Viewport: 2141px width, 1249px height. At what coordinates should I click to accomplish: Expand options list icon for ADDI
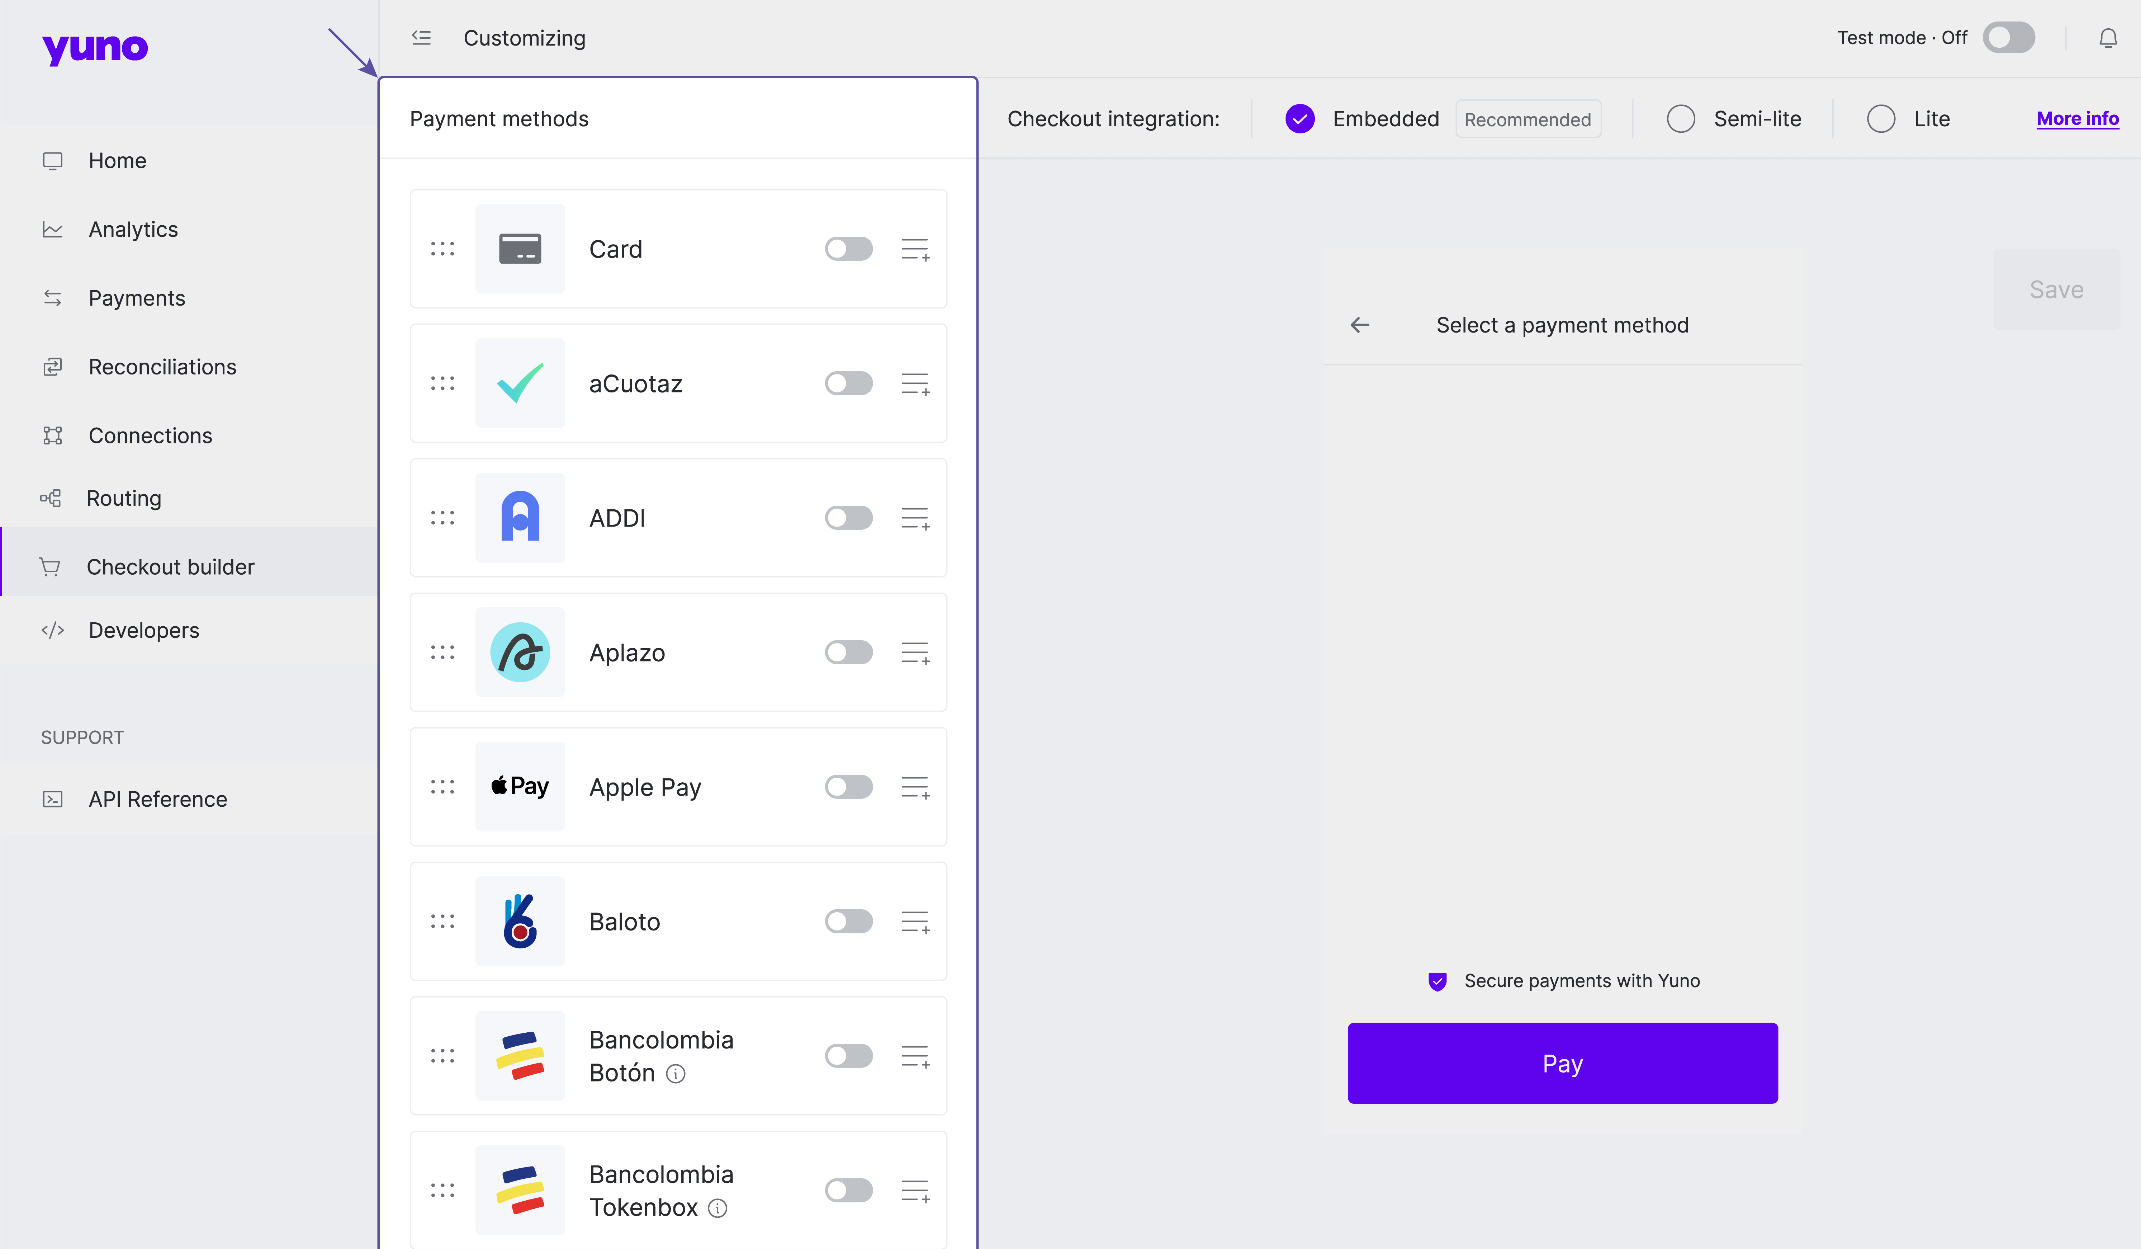pyautogui.click(x=915, y=518)
